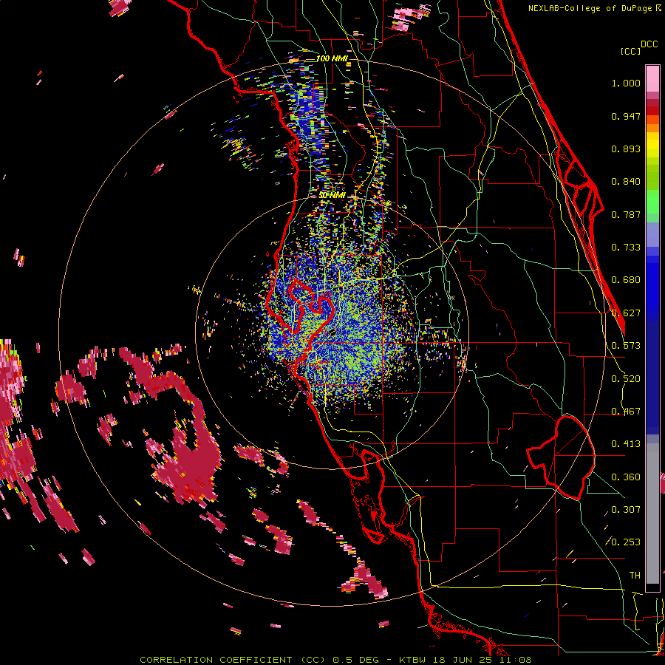Image resolution: width=665 pixels, height=665 pixels.
Task: Click the 0.307 value on color scale
Action: tap(626, 510)
